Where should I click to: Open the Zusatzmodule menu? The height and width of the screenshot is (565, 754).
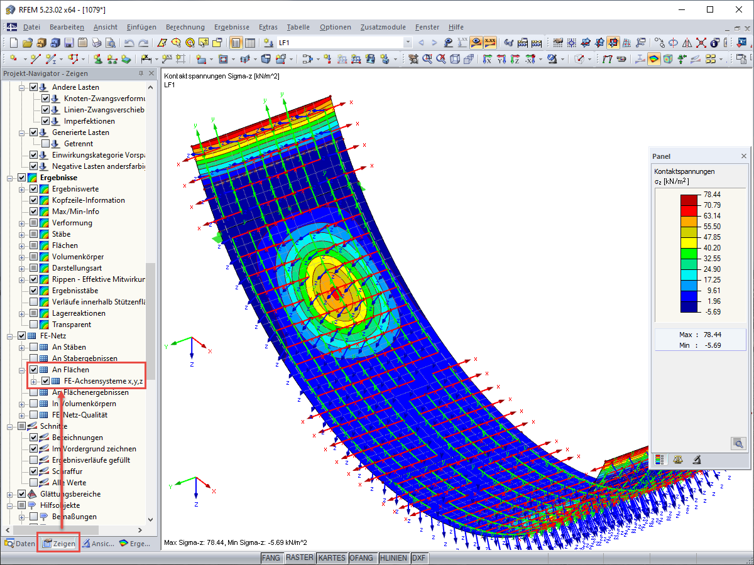pyautogui.click(x=383, y=27)
